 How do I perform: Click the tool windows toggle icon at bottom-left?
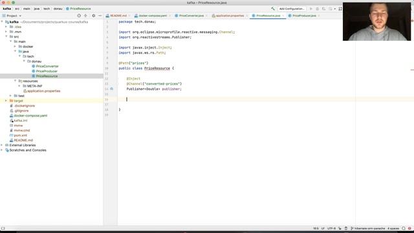tap(3, 228)
